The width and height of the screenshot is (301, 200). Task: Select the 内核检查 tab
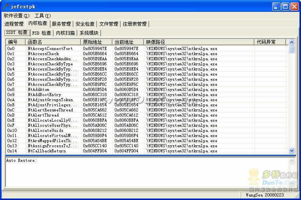pyautogui.click(x=37, y=23)
